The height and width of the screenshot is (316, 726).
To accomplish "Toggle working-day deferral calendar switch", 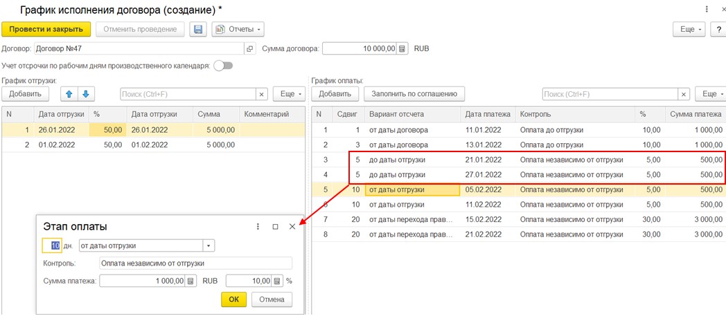I will point(223,66).
